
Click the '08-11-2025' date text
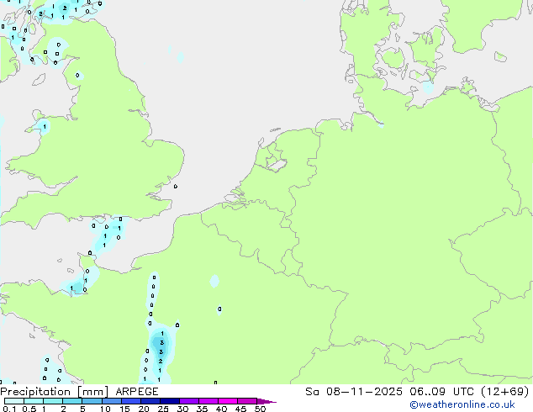(364, 392)
